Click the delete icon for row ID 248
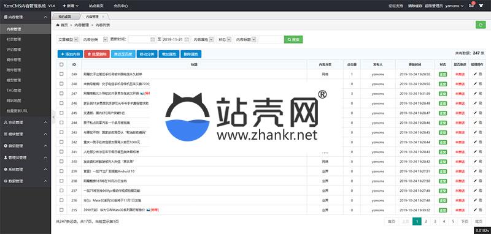 pyautogui.click(x=481, y=84)
